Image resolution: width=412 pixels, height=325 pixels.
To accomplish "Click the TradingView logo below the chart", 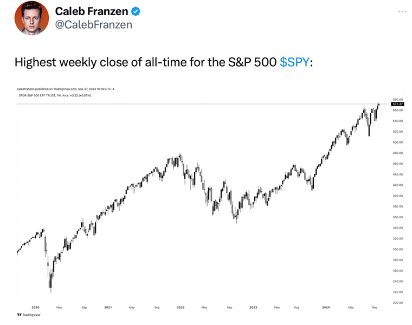I will [x=29, y=314].
